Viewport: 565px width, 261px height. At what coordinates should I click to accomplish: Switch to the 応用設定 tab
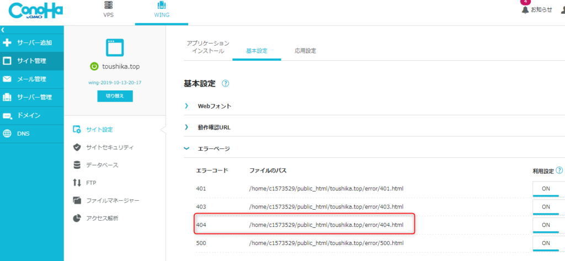(x=305, y=51)
